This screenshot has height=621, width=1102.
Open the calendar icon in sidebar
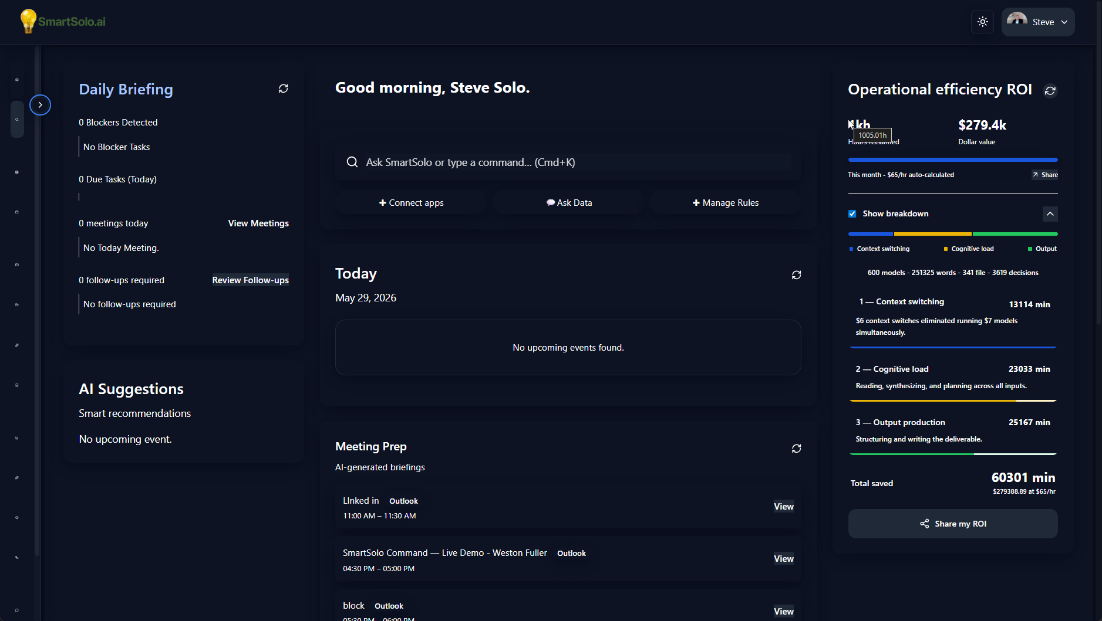[17, 212]
